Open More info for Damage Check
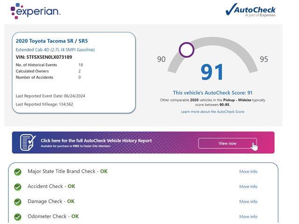The height and width of the screenshot is (224, 299). [x=248, y=202]
